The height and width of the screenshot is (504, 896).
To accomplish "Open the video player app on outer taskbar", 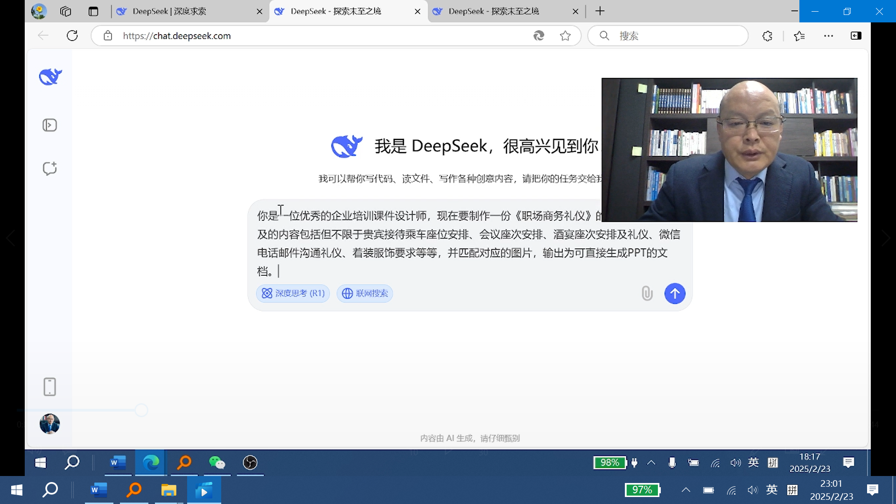I will [204, 490].
